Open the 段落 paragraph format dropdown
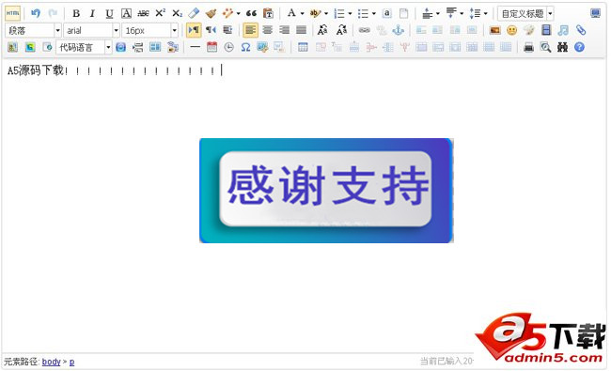The image size is (611, 371). [33, 30]
